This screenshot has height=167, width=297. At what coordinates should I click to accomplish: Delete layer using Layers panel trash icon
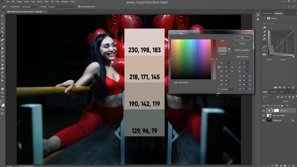tap(293, 166)
